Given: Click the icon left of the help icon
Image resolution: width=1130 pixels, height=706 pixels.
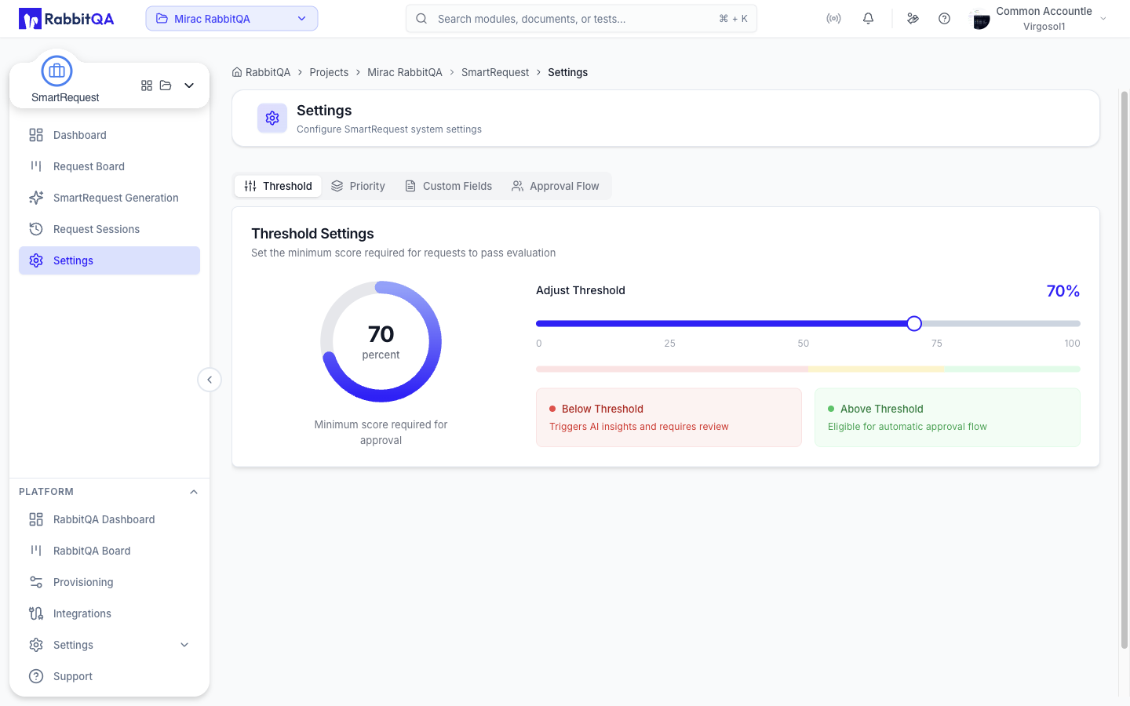Looking at the screenshot, I should (913, 19).
